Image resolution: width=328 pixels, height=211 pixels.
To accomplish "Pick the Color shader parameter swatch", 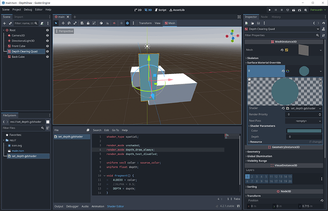I will click(304, 131).
